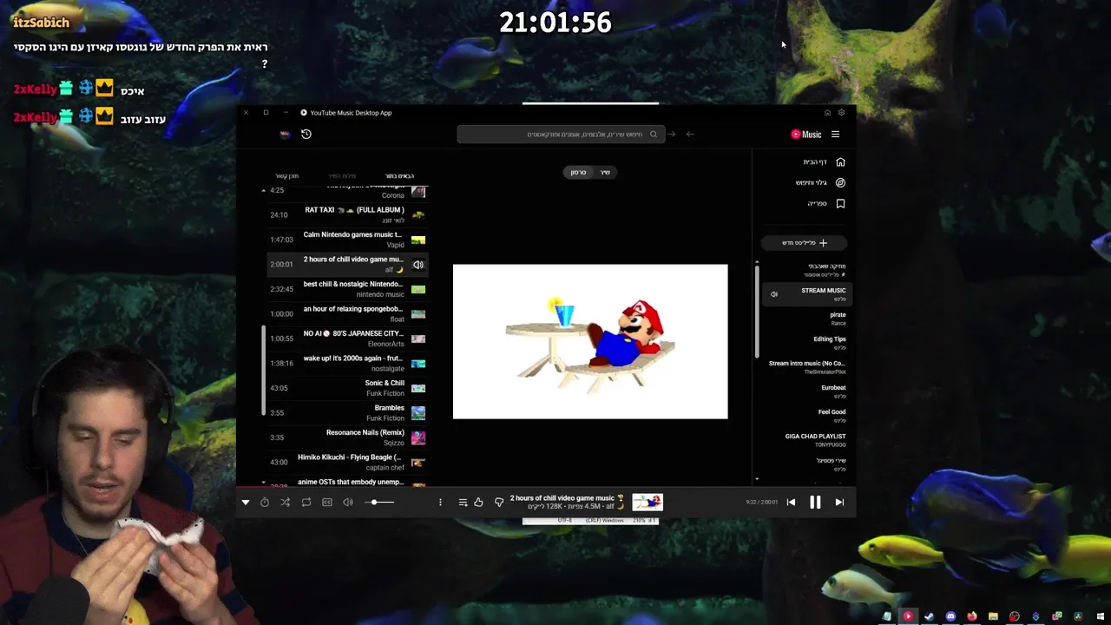Play Himiko Kikuchi - Flying Beagle item
The image size is (1111, 625).
pos(347,462)
